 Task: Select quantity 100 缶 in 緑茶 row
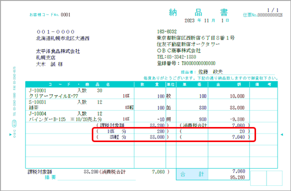coord(164,108)
